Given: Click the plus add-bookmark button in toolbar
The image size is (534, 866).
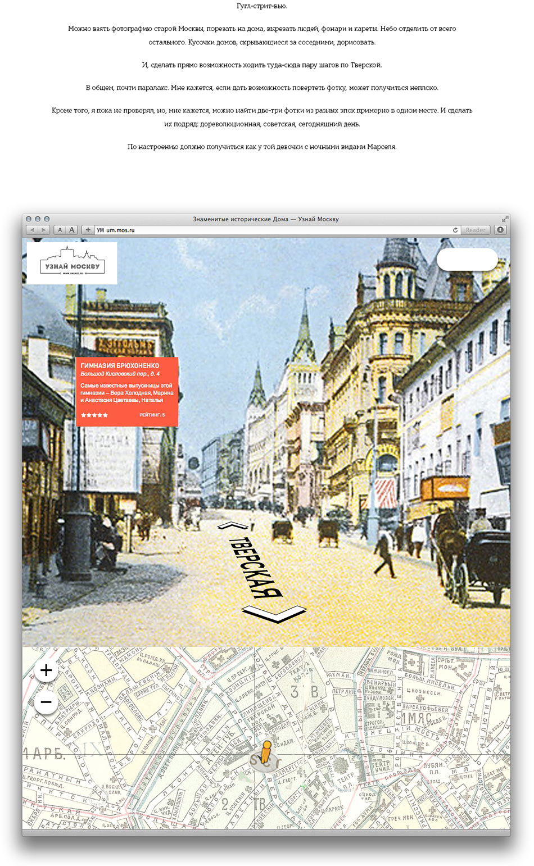Looking at the screenshot, I should click(88, 230).
